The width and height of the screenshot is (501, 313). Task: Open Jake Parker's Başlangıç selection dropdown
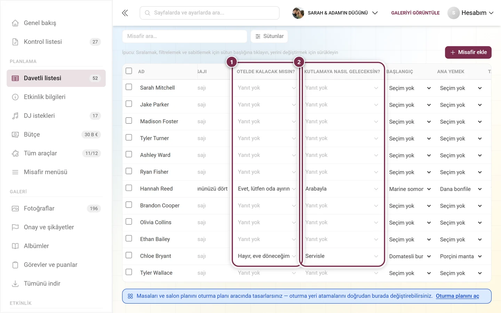pos(410,105)
